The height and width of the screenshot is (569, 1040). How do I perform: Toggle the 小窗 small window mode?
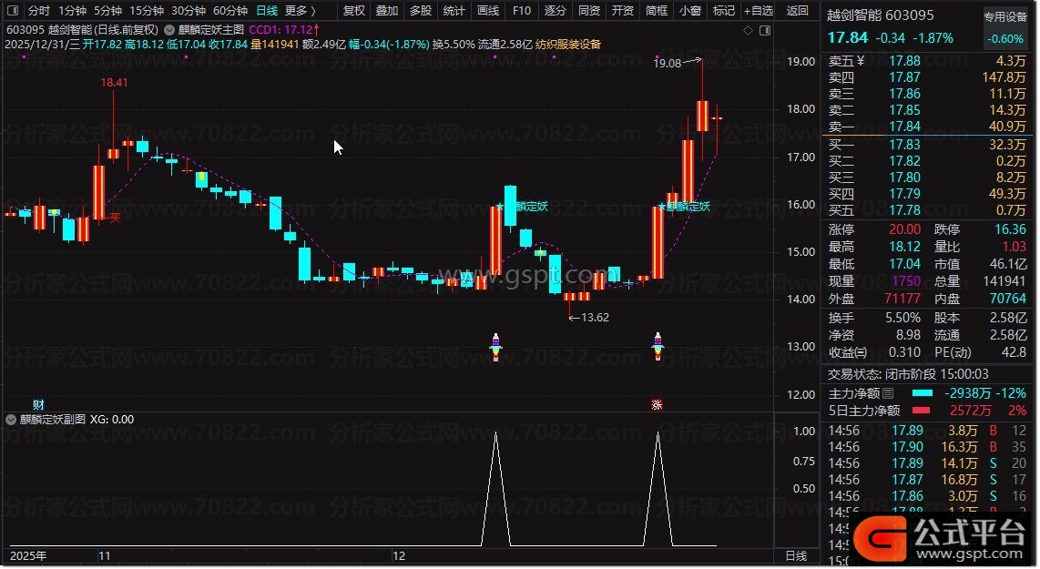tap(690, 11)
